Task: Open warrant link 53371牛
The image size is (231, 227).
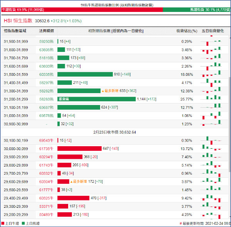Action: pos(46,206)
